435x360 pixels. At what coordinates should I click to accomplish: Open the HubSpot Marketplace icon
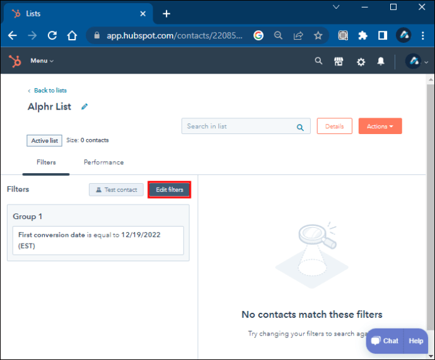(339, 61)
